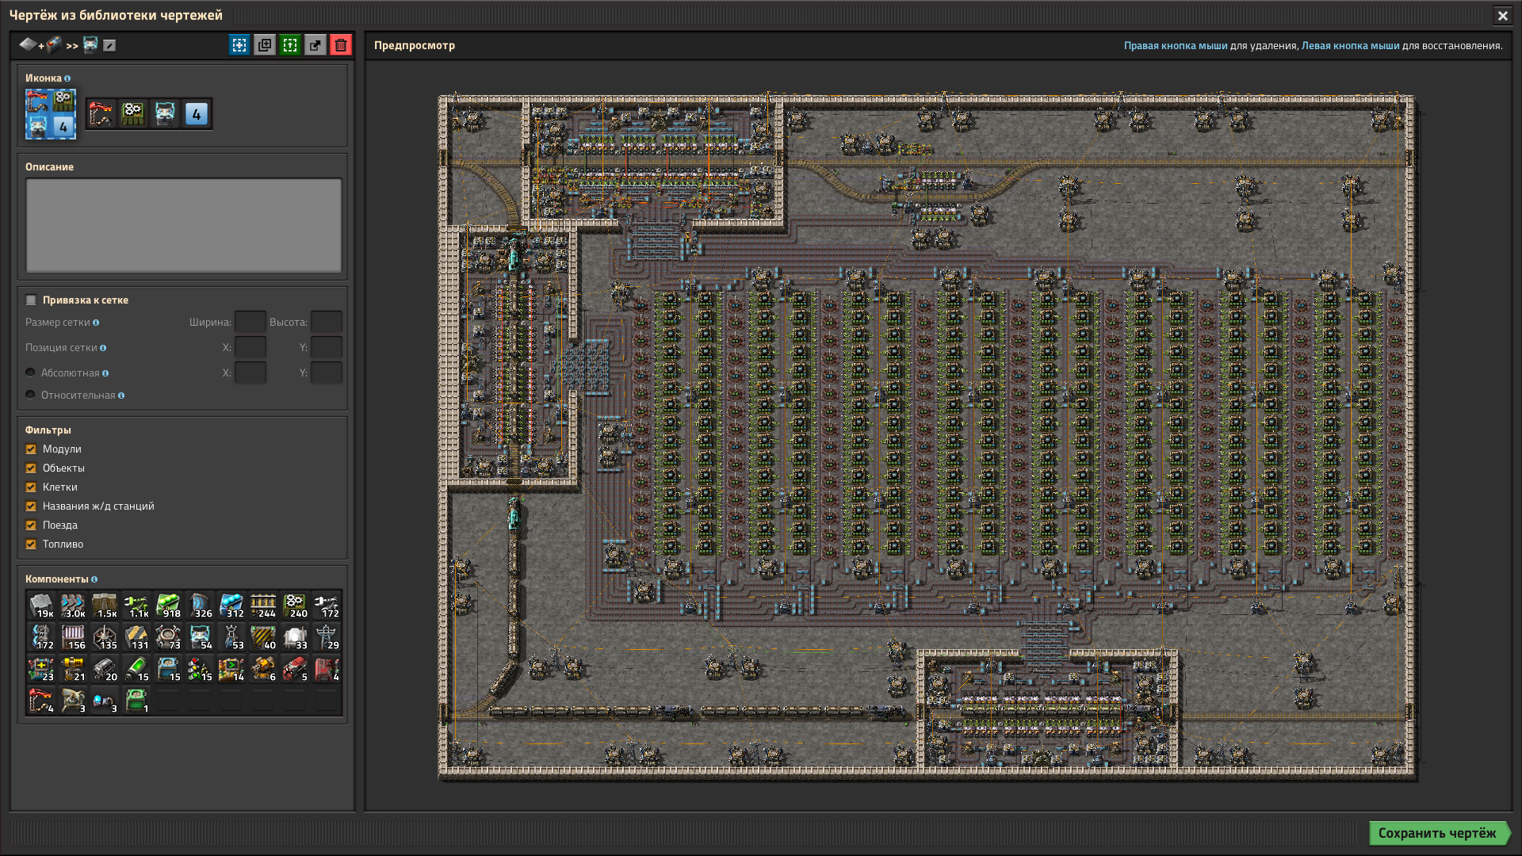The height and width of the screenshot is (856, 1522).
Task: Click the Сохранить чертёж button
Action: [x=1438, y=833]
